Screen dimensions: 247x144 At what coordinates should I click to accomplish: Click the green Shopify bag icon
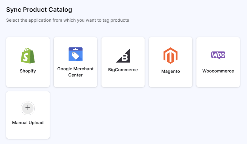(x=28, y=56)
